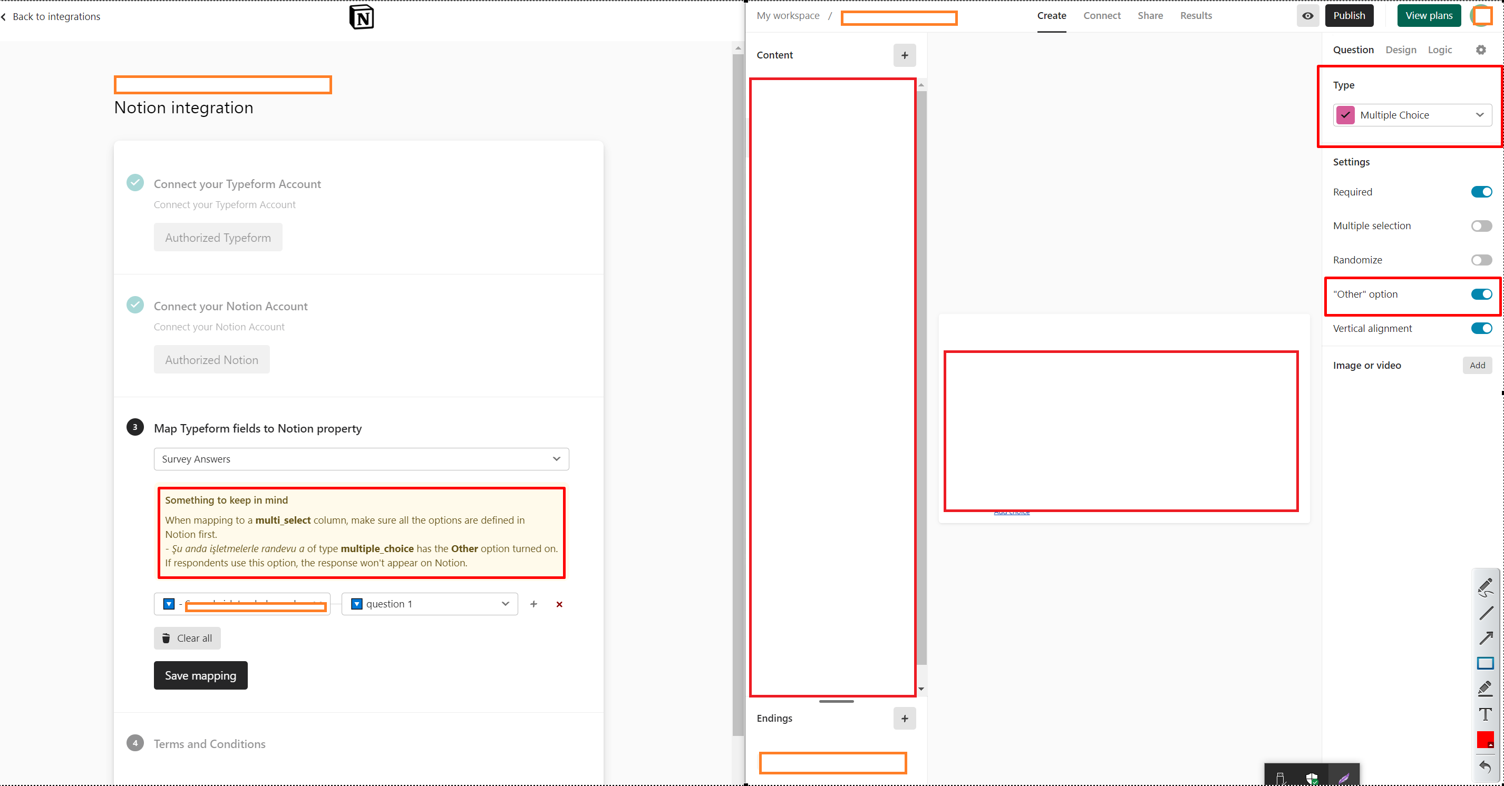Click the My workspace breadcrumb

pos(788,16)
